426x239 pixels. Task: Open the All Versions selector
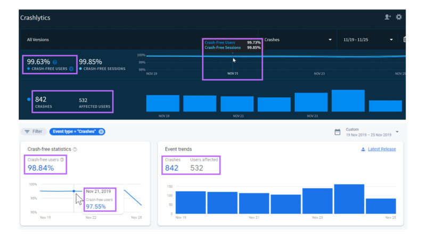pyautogui.click(x=37, y=40)
